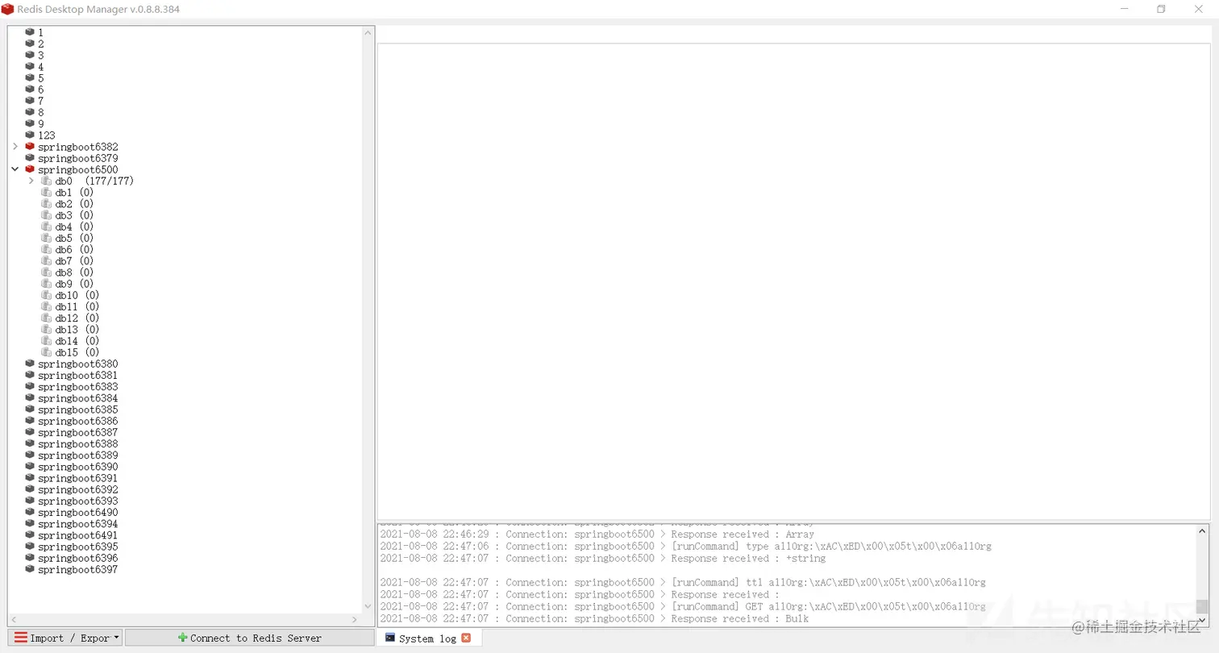Click the springboot6392 server icon
The height and width of the screenshot is (653, 1219).
30,489
